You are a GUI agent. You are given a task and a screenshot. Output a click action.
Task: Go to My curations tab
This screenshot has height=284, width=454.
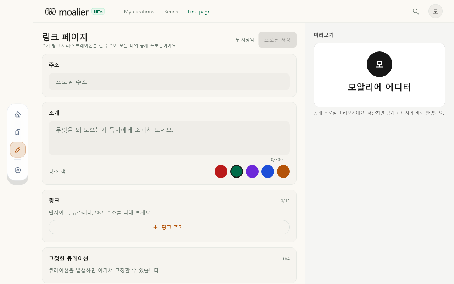139,12
